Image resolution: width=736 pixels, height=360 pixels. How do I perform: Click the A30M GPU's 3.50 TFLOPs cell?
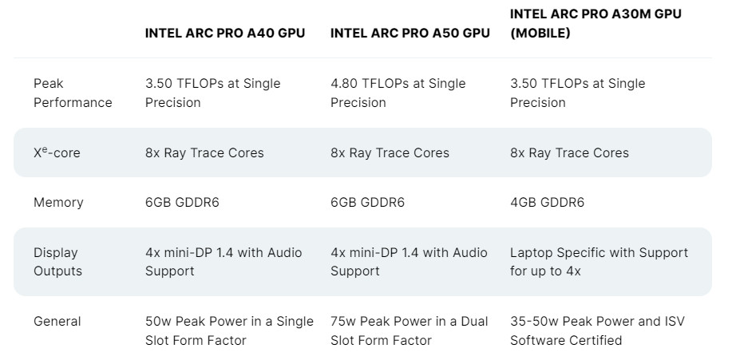coord(577,93)
